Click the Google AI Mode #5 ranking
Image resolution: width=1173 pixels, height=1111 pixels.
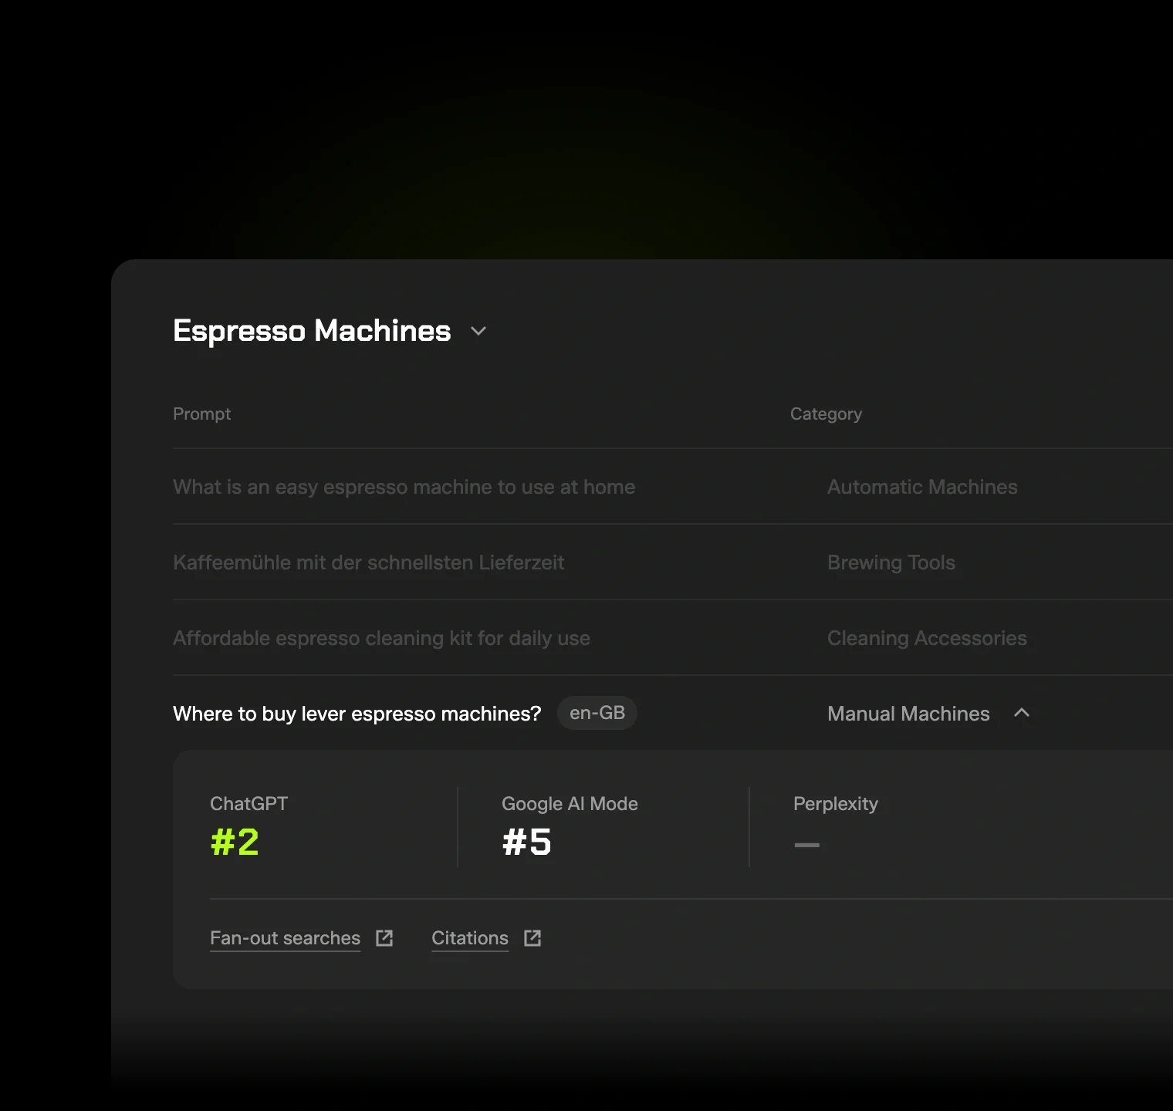526,842
